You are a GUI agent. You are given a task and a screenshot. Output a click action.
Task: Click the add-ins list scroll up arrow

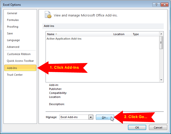(161, 34)
